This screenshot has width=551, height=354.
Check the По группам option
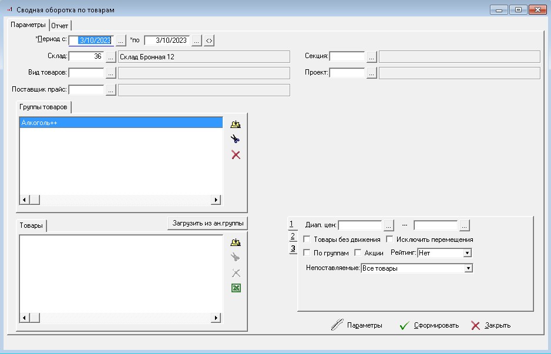[307, 253]
